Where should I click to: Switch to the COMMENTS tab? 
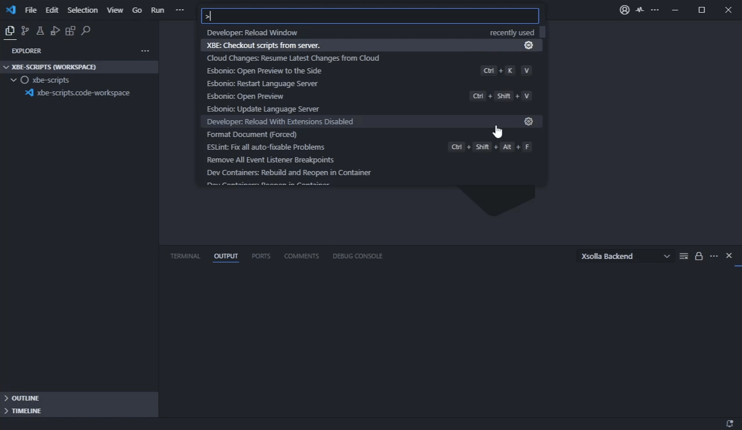(x=301, y=256)
